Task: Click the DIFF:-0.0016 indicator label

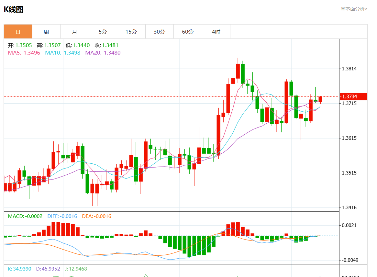Action: [x=62, y=216]
